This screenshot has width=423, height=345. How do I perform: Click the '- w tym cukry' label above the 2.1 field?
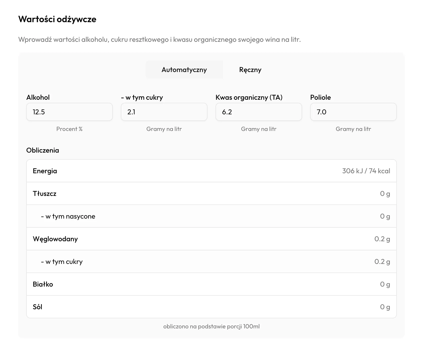coord(142,97)
